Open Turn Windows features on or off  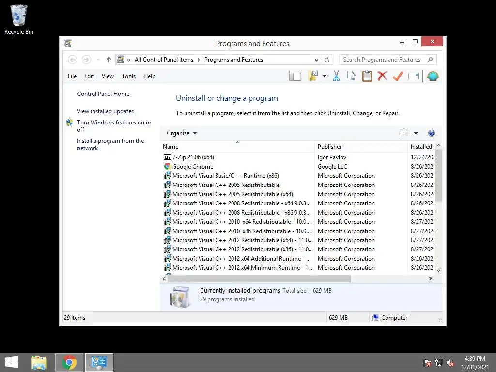(114, 126)
